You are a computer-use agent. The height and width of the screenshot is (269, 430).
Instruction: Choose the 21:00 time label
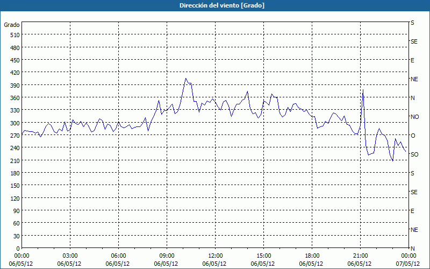360,256
